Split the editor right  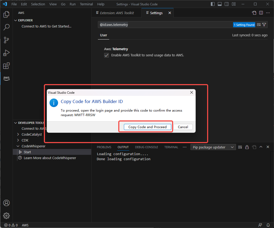[261, 13]
